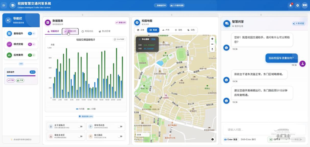Click the purple 折叠 collapse chip
The height and width of the screenshot is (147, 310).
11,80
